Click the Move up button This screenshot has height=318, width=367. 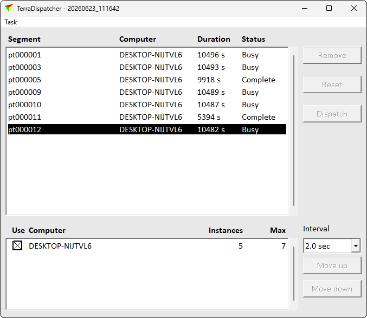(x=332, y=265)
